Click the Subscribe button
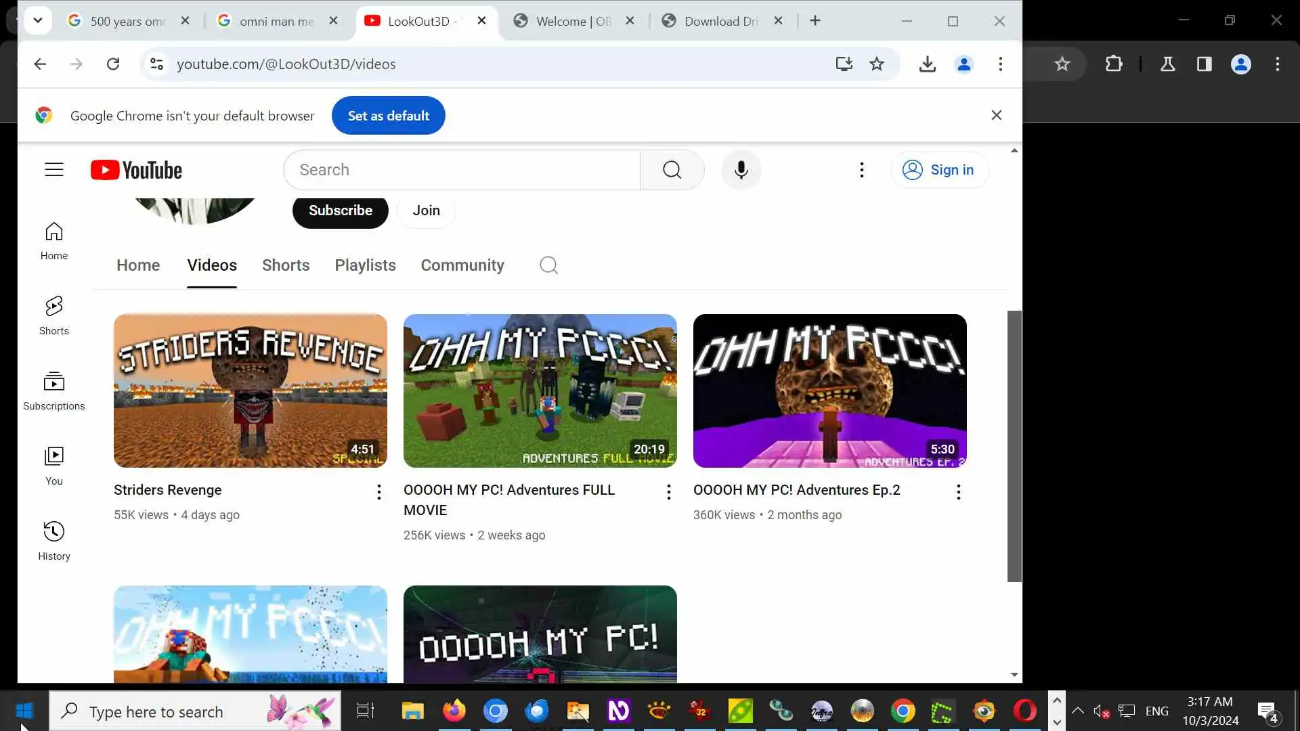 (x=340, y=211)
